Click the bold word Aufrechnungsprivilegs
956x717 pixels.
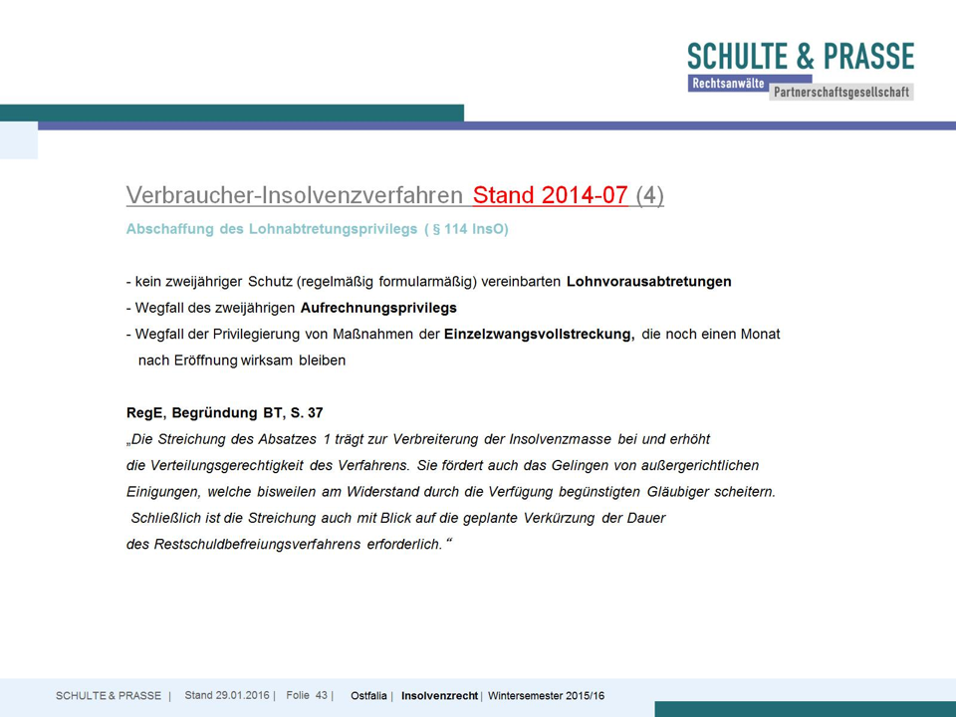377,309
